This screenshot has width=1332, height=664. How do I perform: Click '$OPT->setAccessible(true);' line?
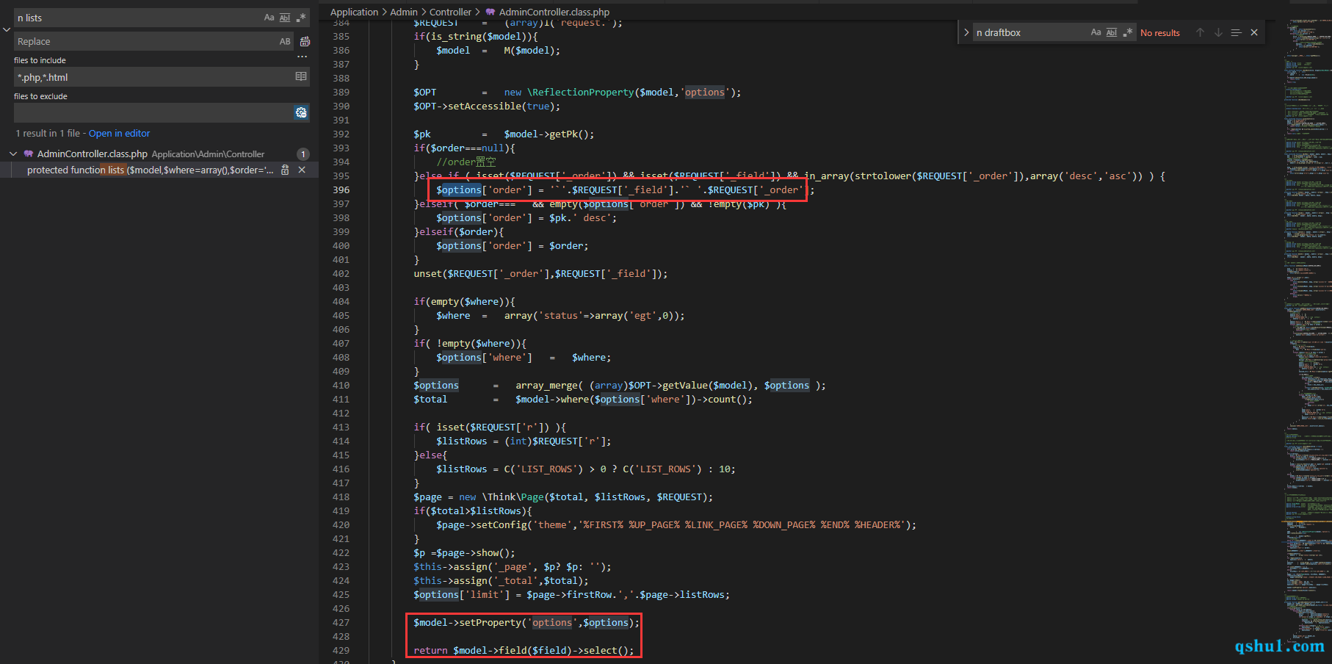487,107
